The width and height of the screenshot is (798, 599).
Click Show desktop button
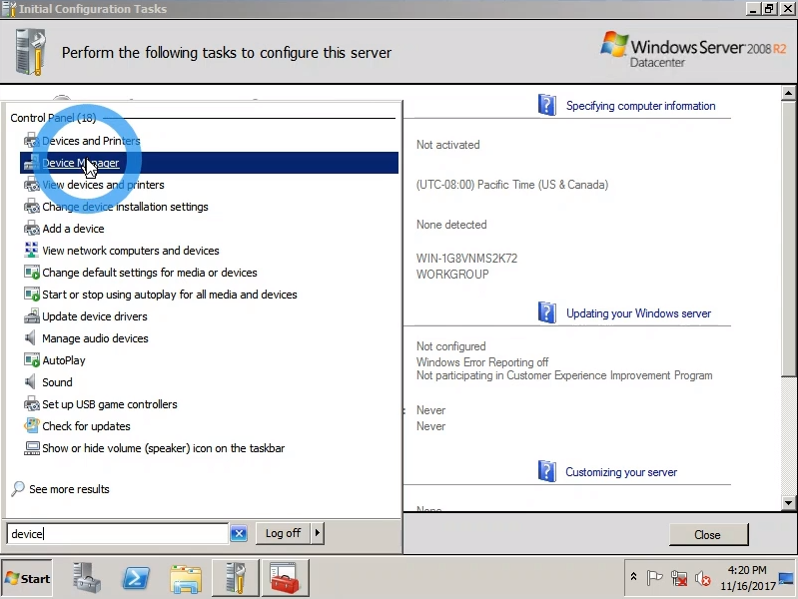click(x=787, y=578)
